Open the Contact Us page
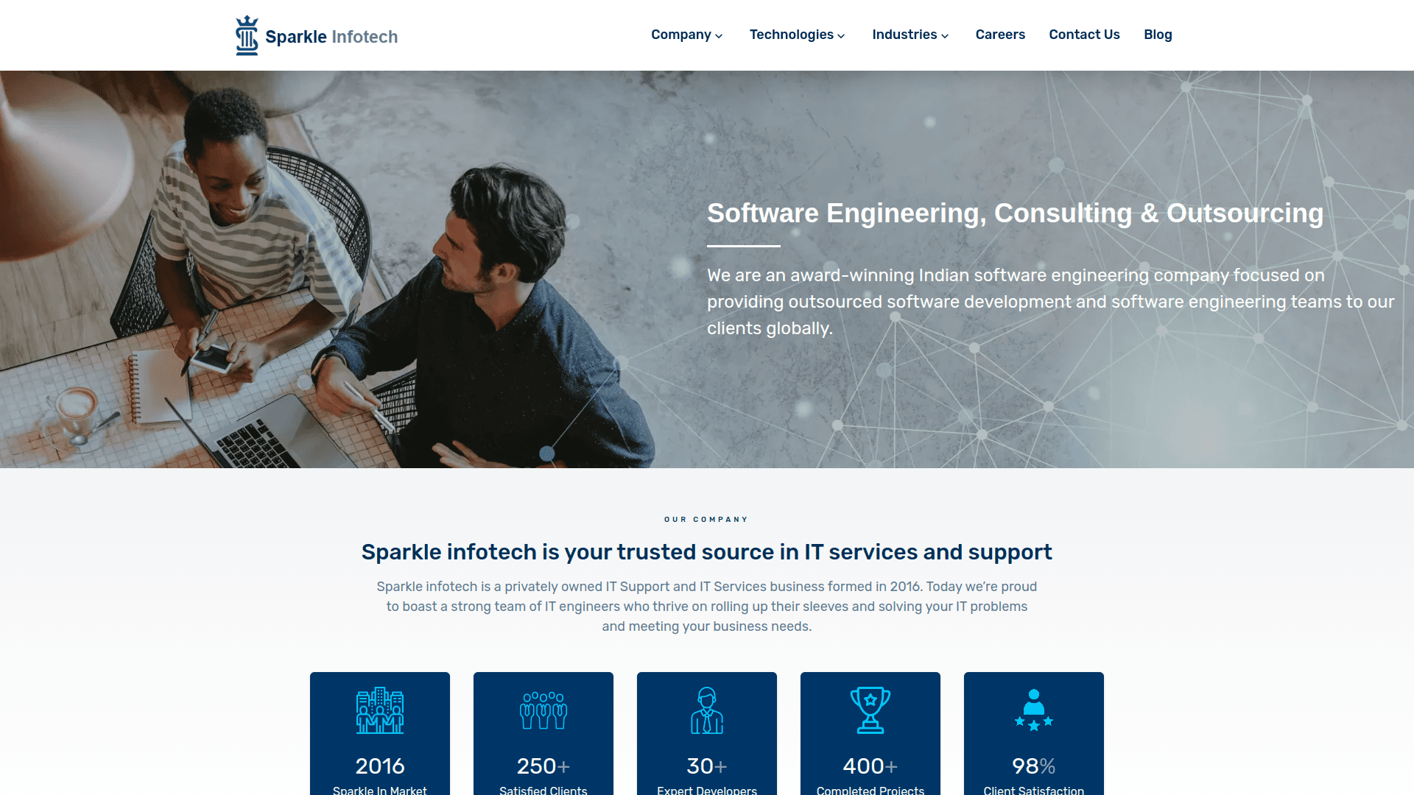1414x795 pixels. pos(1084,34)
